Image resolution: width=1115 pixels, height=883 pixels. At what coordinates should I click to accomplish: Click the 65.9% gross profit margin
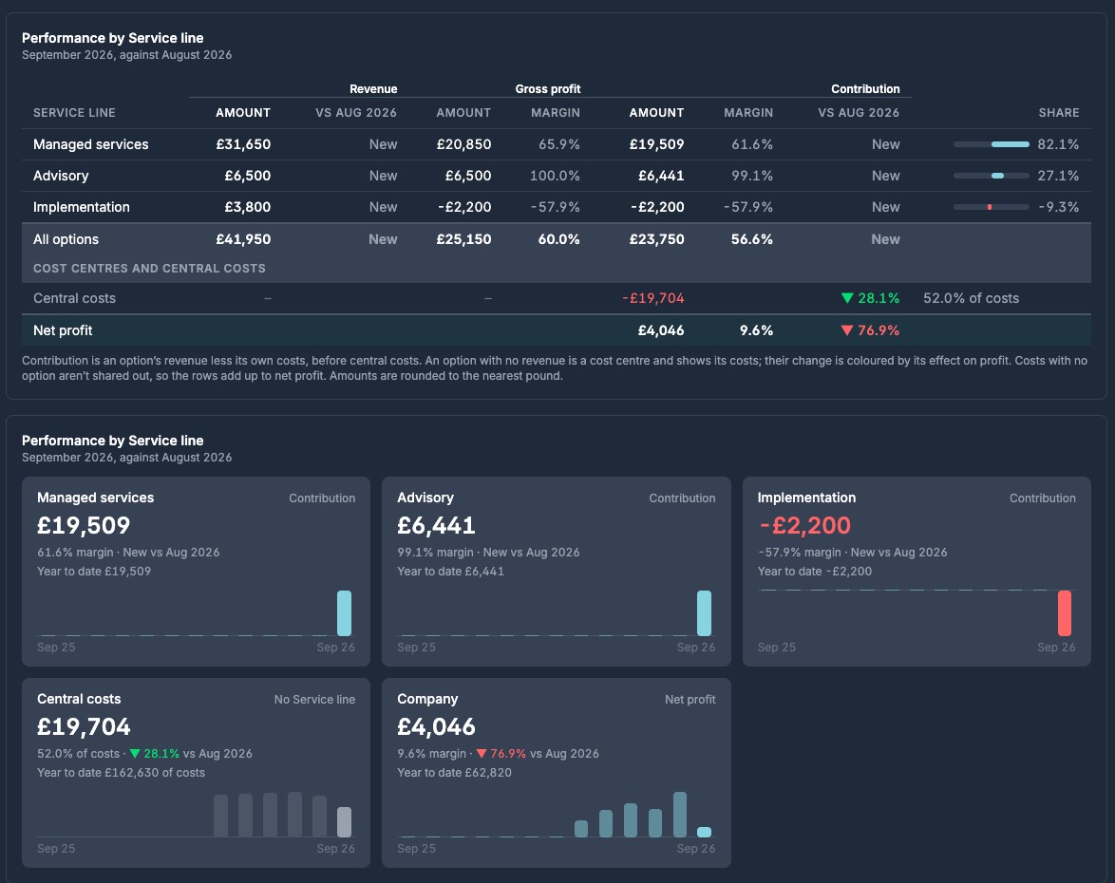tap(558, 144)
